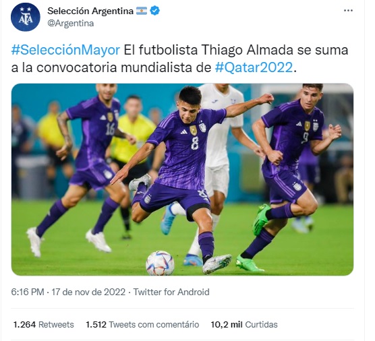Click the blue verified badge
The image size is (375, 341).
click(x=154, y=11)
